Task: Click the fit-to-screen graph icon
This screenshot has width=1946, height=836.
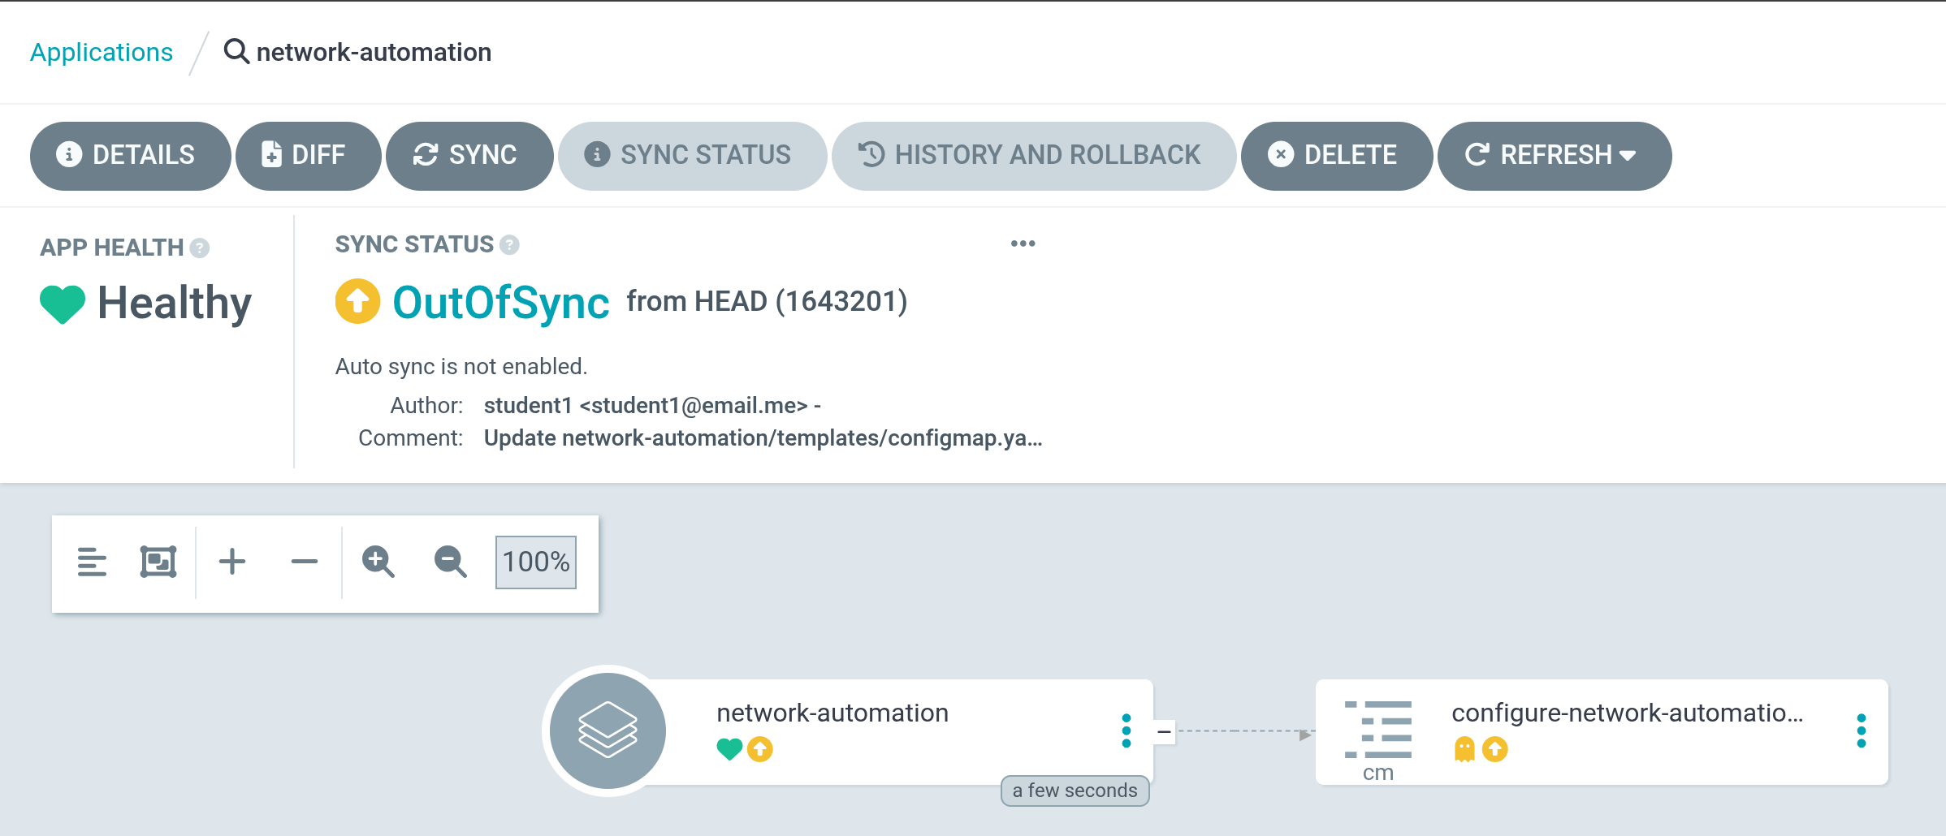Action: [x=158, y=562]
